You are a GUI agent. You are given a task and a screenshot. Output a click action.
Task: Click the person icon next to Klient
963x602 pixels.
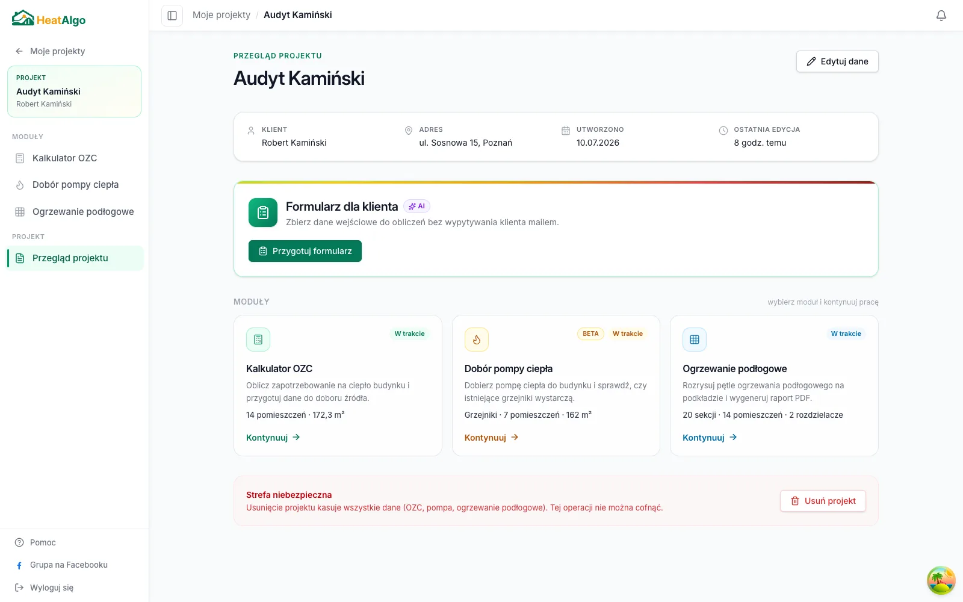pyautogui.click(x=251, y=131)
